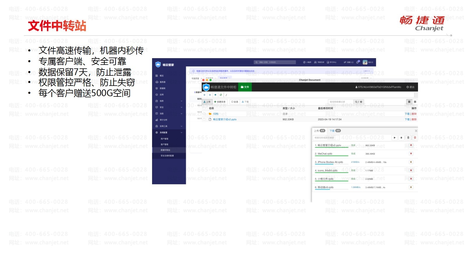
Task: Expand 安全 chevron in 畅云管家 sidebar
Action: coord(182,107)
